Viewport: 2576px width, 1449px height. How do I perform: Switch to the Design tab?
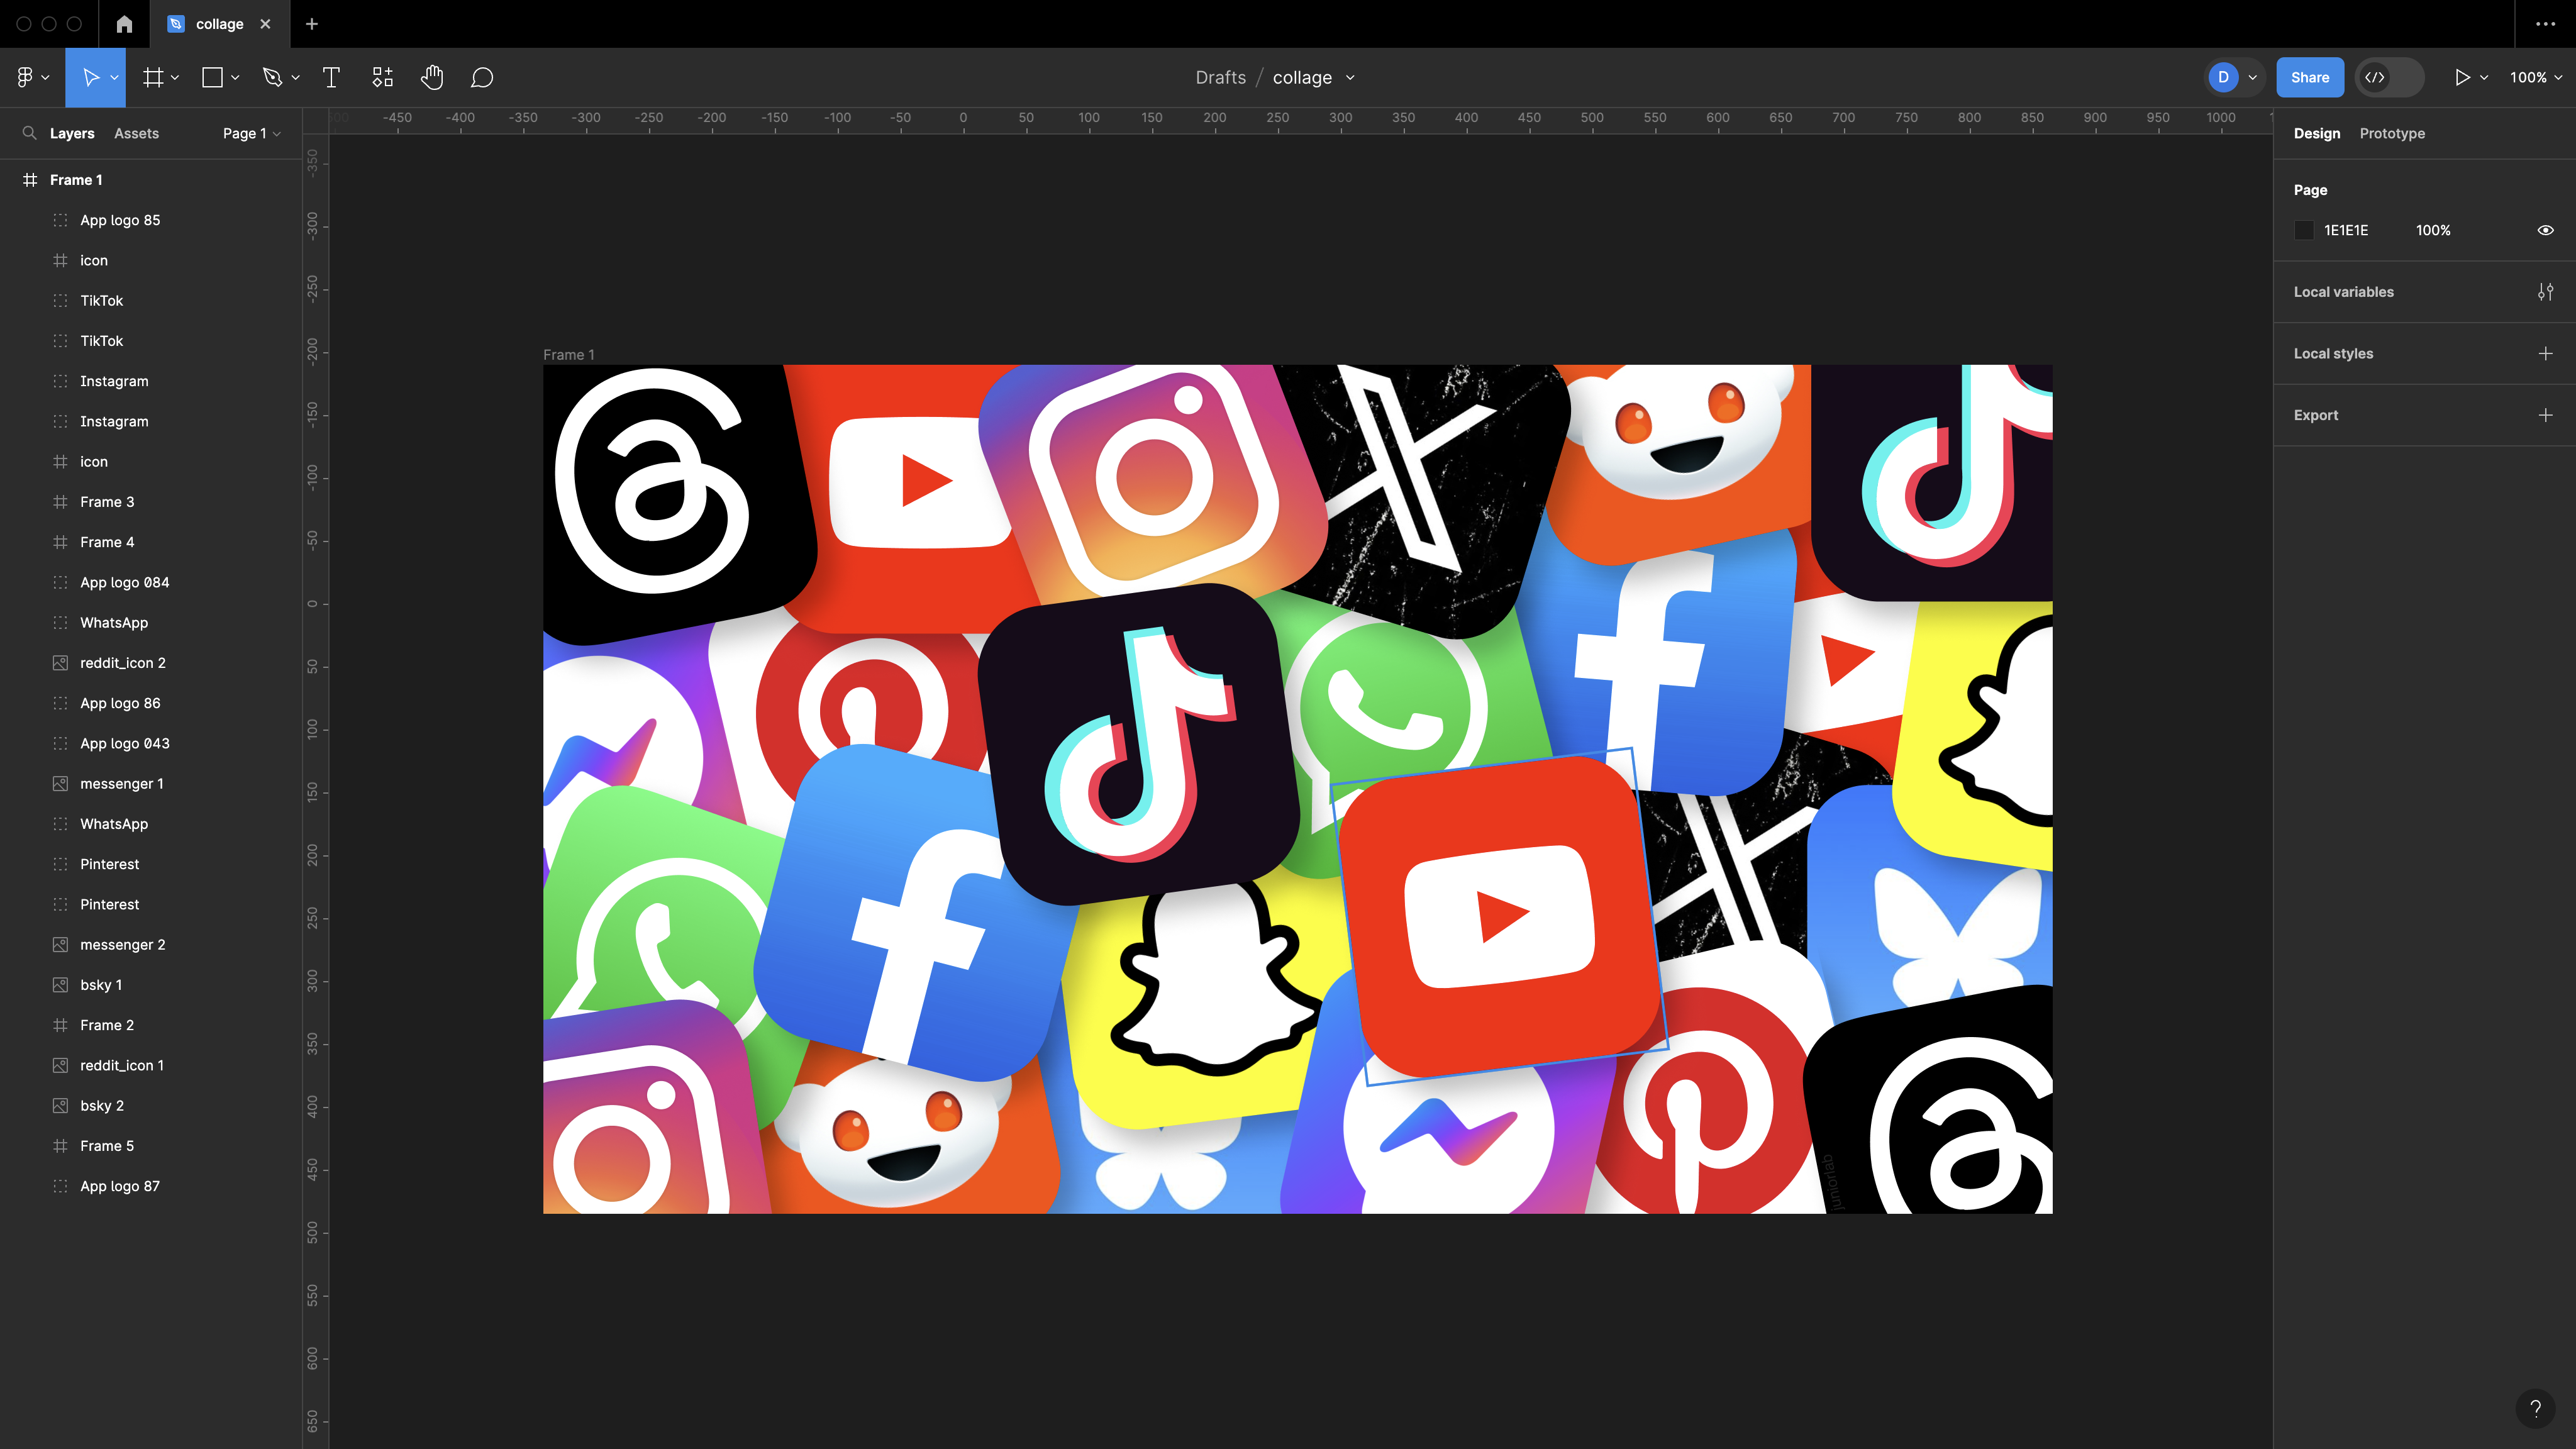click(2316, 133)
